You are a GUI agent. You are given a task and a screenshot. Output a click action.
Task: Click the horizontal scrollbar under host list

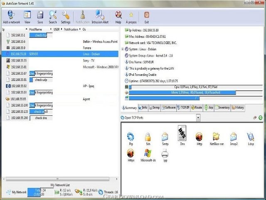coord(57,179)
